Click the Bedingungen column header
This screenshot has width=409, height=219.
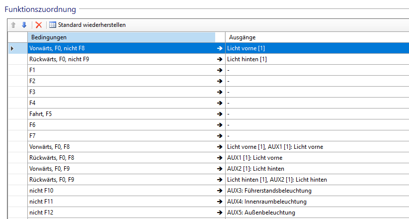pos(119,37)
